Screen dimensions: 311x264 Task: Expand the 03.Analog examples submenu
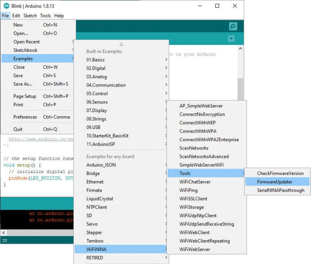(x=121, y=77)
